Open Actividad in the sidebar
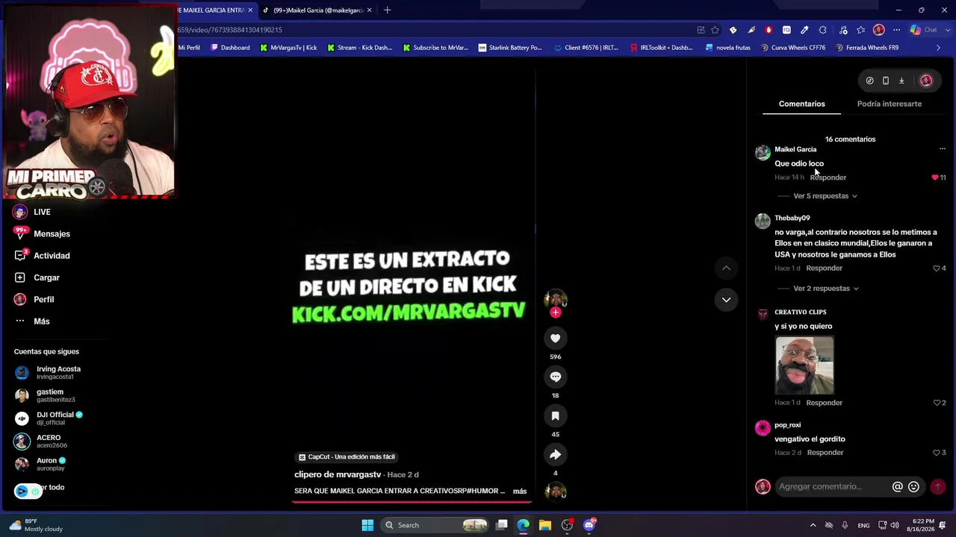The width and height of the screenshot is (956, 537). 52,256
